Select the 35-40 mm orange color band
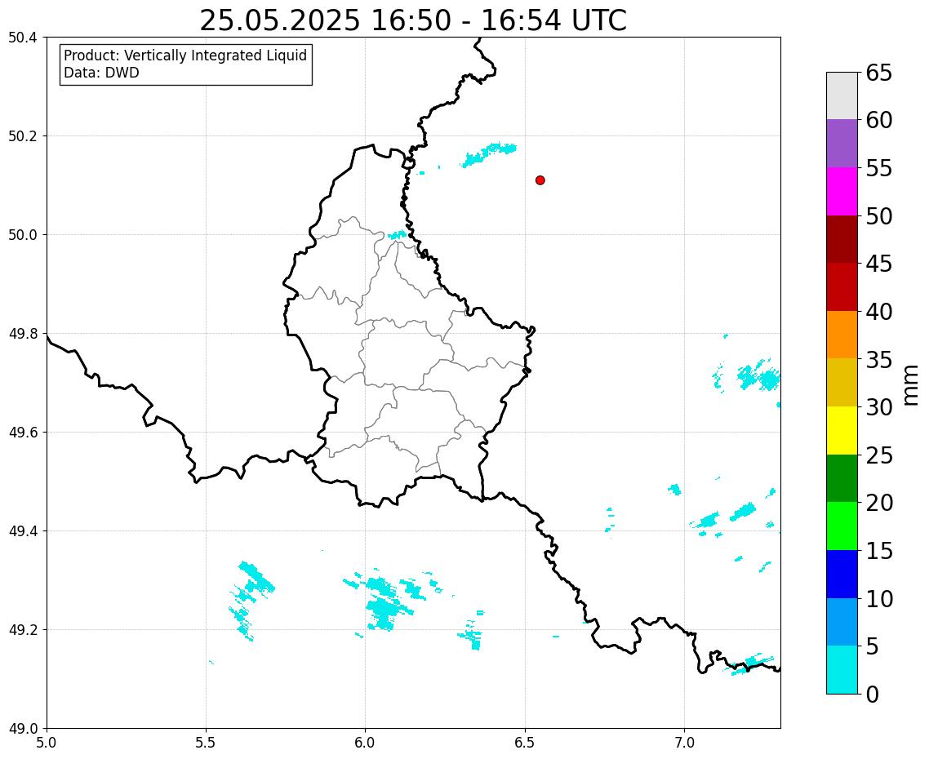This screenshot has width=929, height=759. tap(842, 335)
